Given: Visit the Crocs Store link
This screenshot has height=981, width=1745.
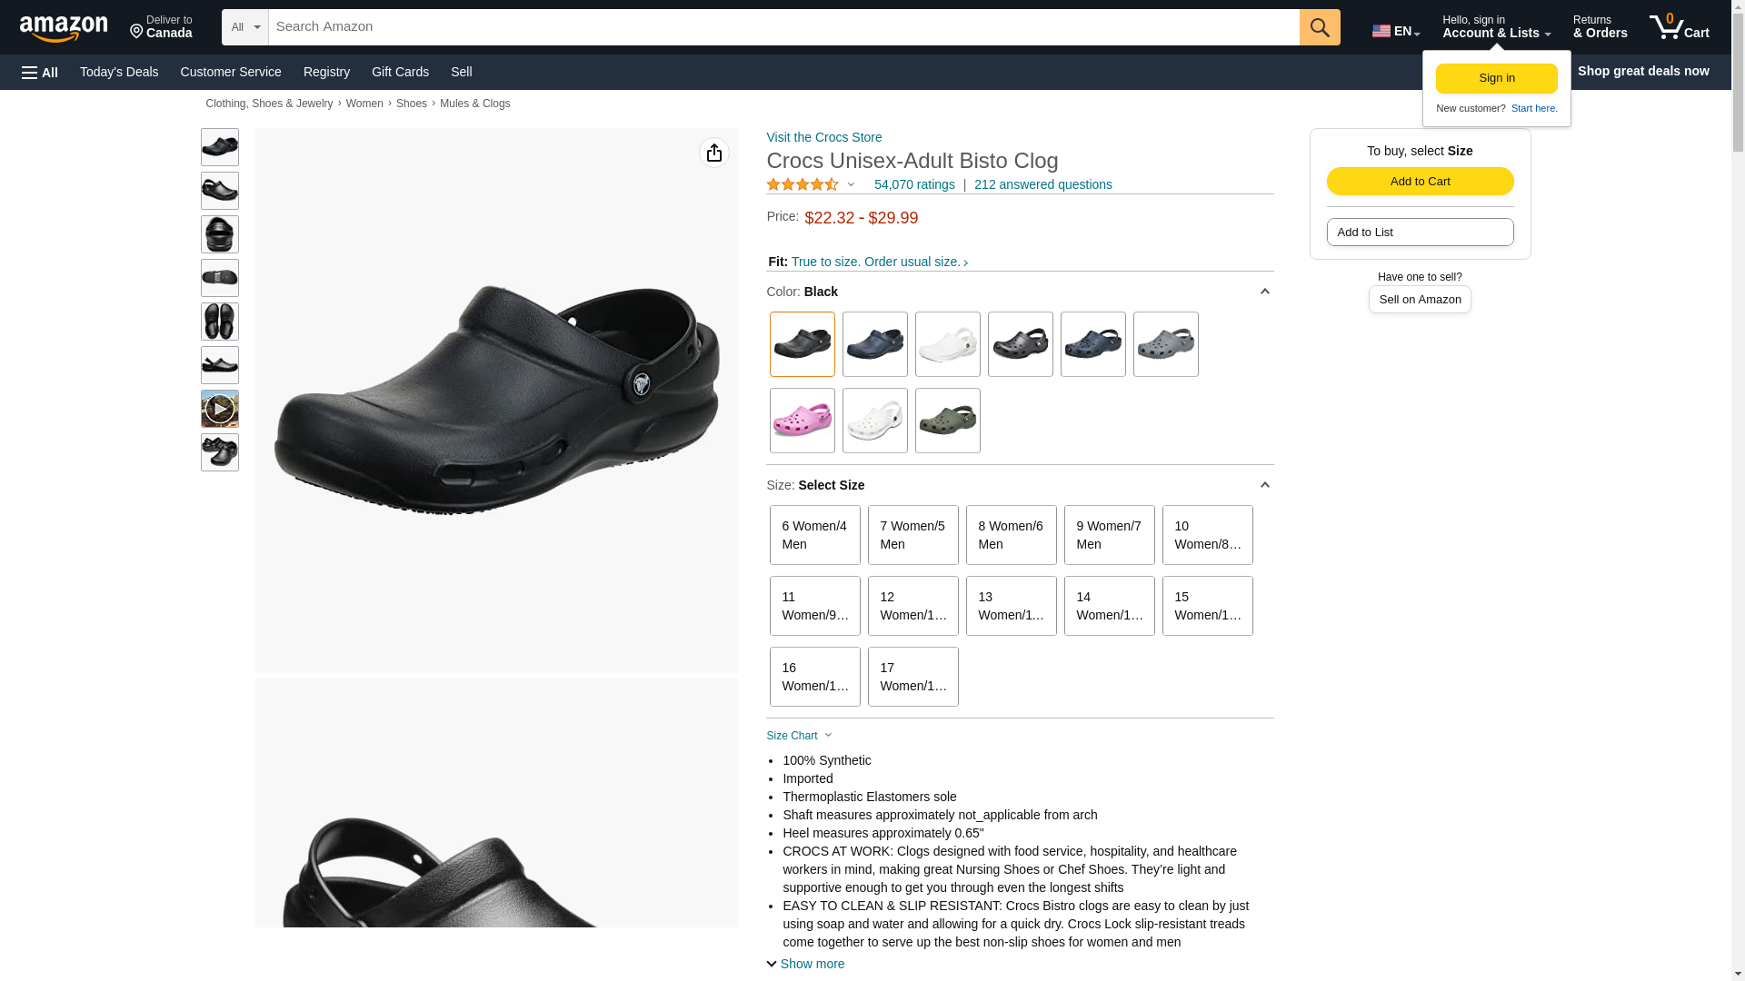Looking at the screenshot, I should pyautogui.click(x=824, y=137).
